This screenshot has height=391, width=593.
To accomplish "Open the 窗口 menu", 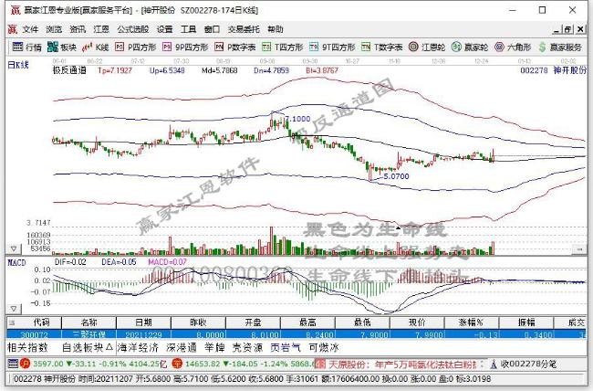I will (212, 29).
